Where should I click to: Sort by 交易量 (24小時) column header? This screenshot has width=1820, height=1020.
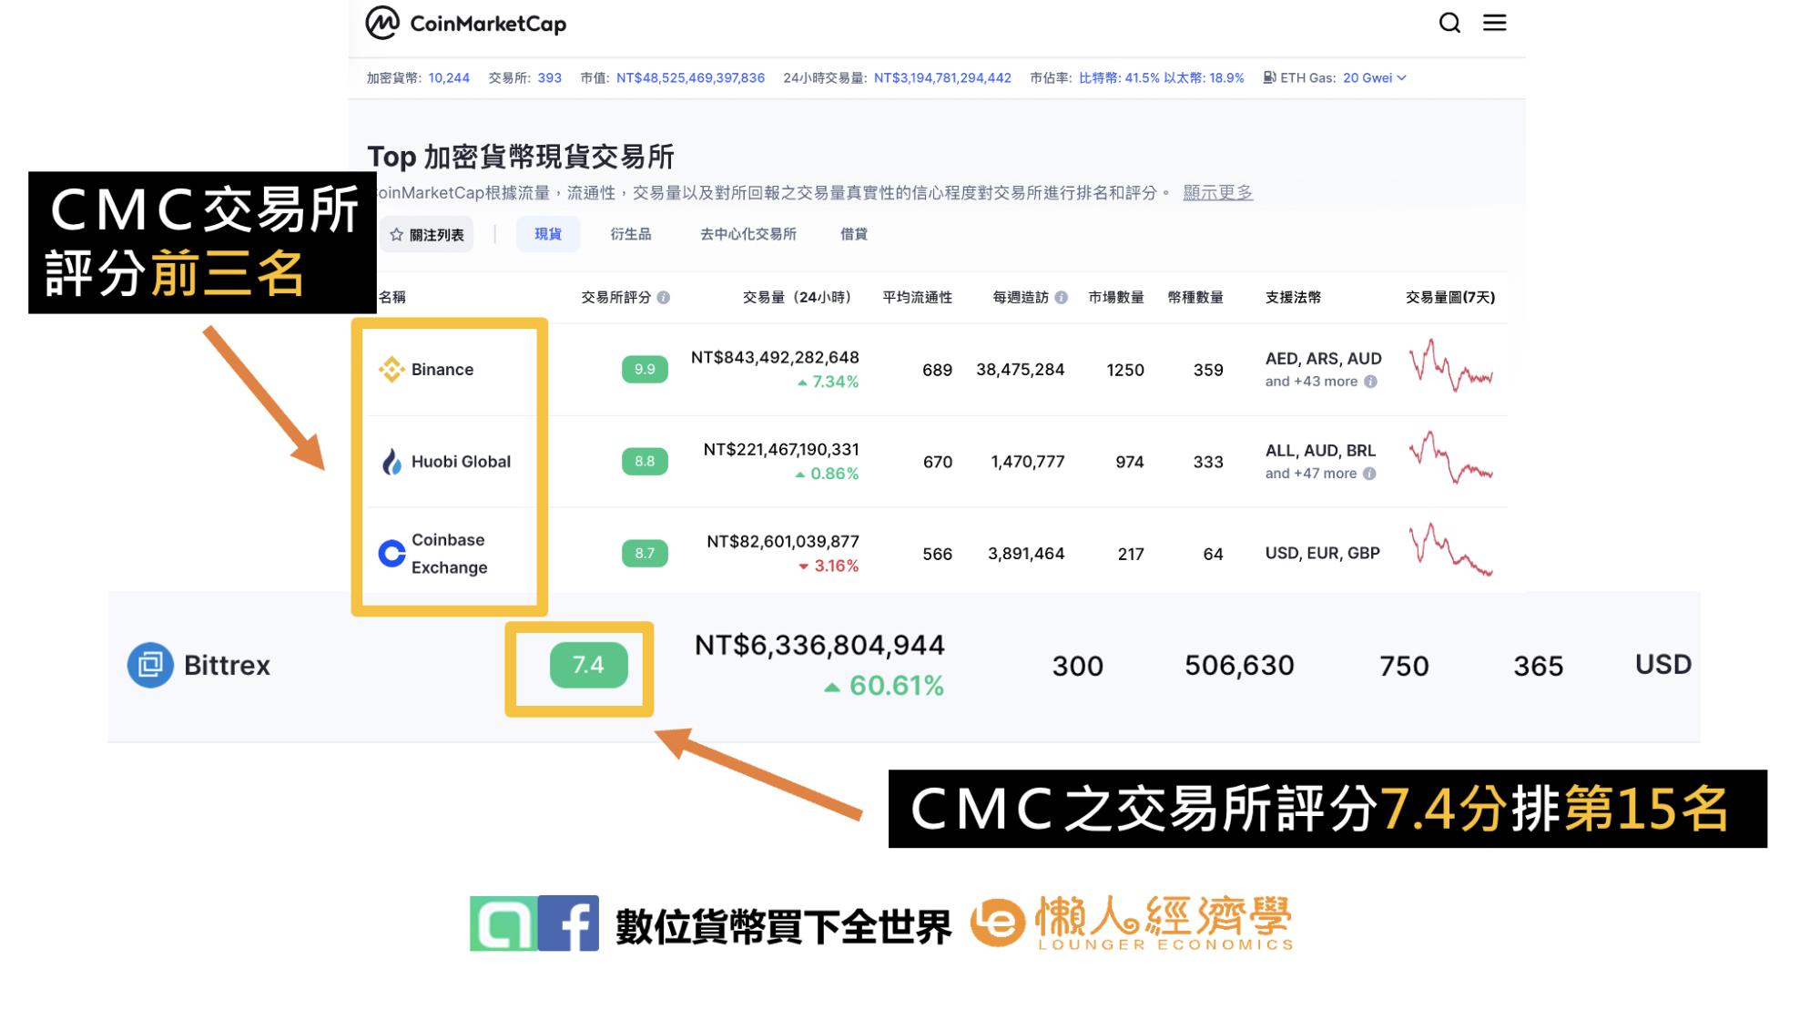[x=797, y=298]
